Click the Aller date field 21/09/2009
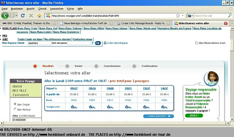 (x=27, y=120)
